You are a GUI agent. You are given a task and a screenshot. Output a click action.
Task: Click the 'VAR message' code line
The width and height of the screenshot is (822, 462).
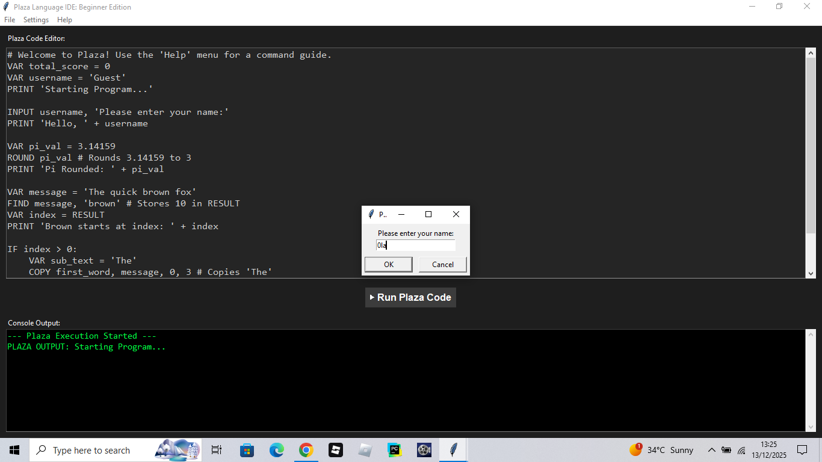pos(102,192)
